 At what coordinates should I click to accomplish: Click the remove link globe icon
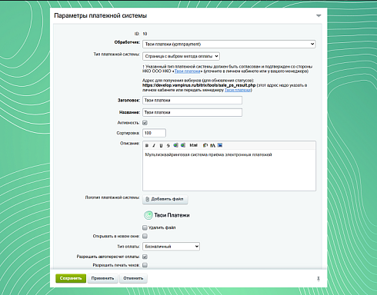tap(183, 145)
